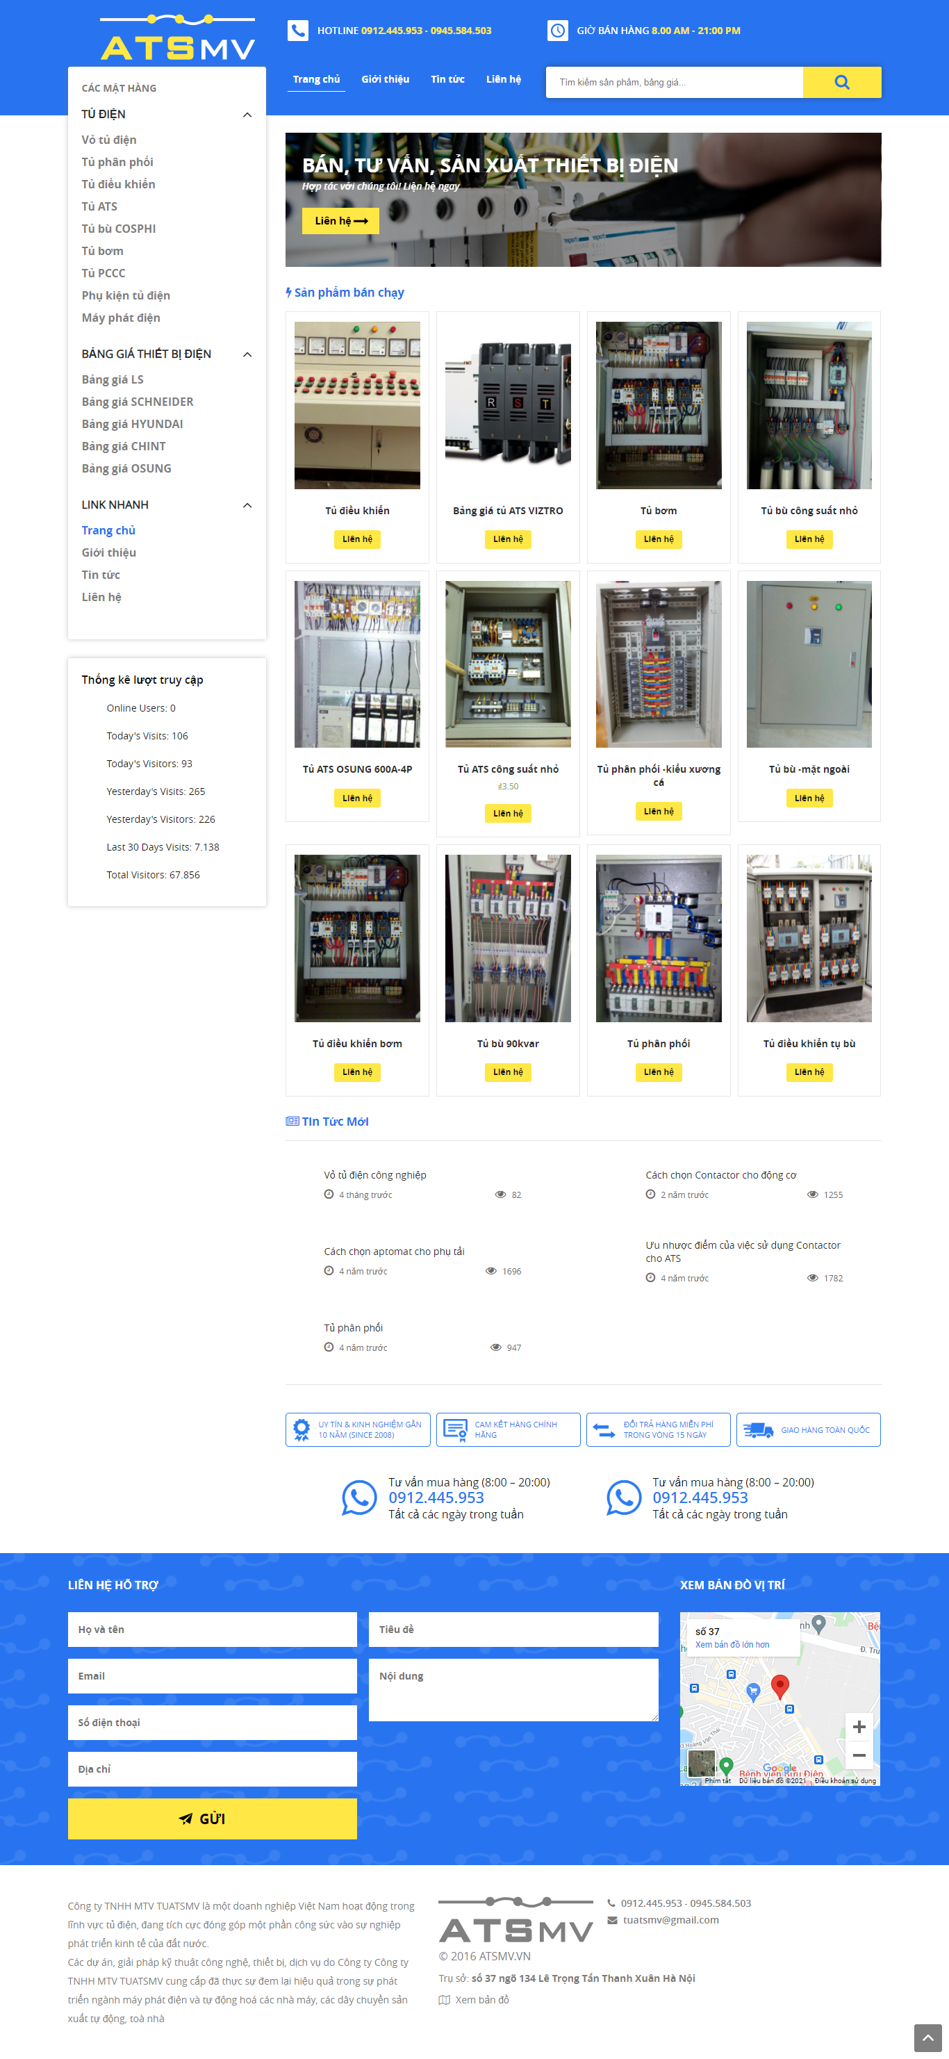Click the back-to-top arrow button
Image resolution: width=949 pixels, height=2059 pixels.
(927, 2038)
